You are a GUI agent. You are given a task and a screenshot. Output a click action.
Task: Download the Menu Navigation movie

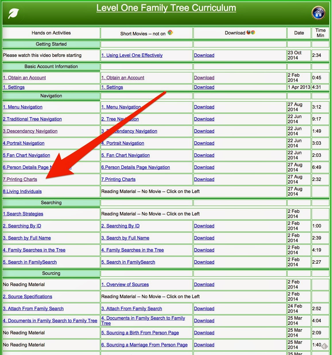(x=204, y=107)
